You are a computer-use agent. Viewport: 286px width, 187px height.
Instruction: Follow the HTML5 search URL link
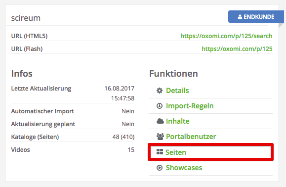tap(226, 36)
